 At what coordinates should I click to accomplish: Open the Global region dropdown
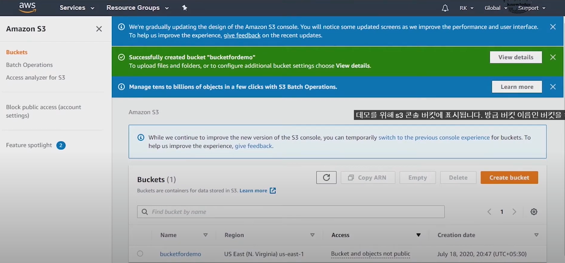point(496,8)
